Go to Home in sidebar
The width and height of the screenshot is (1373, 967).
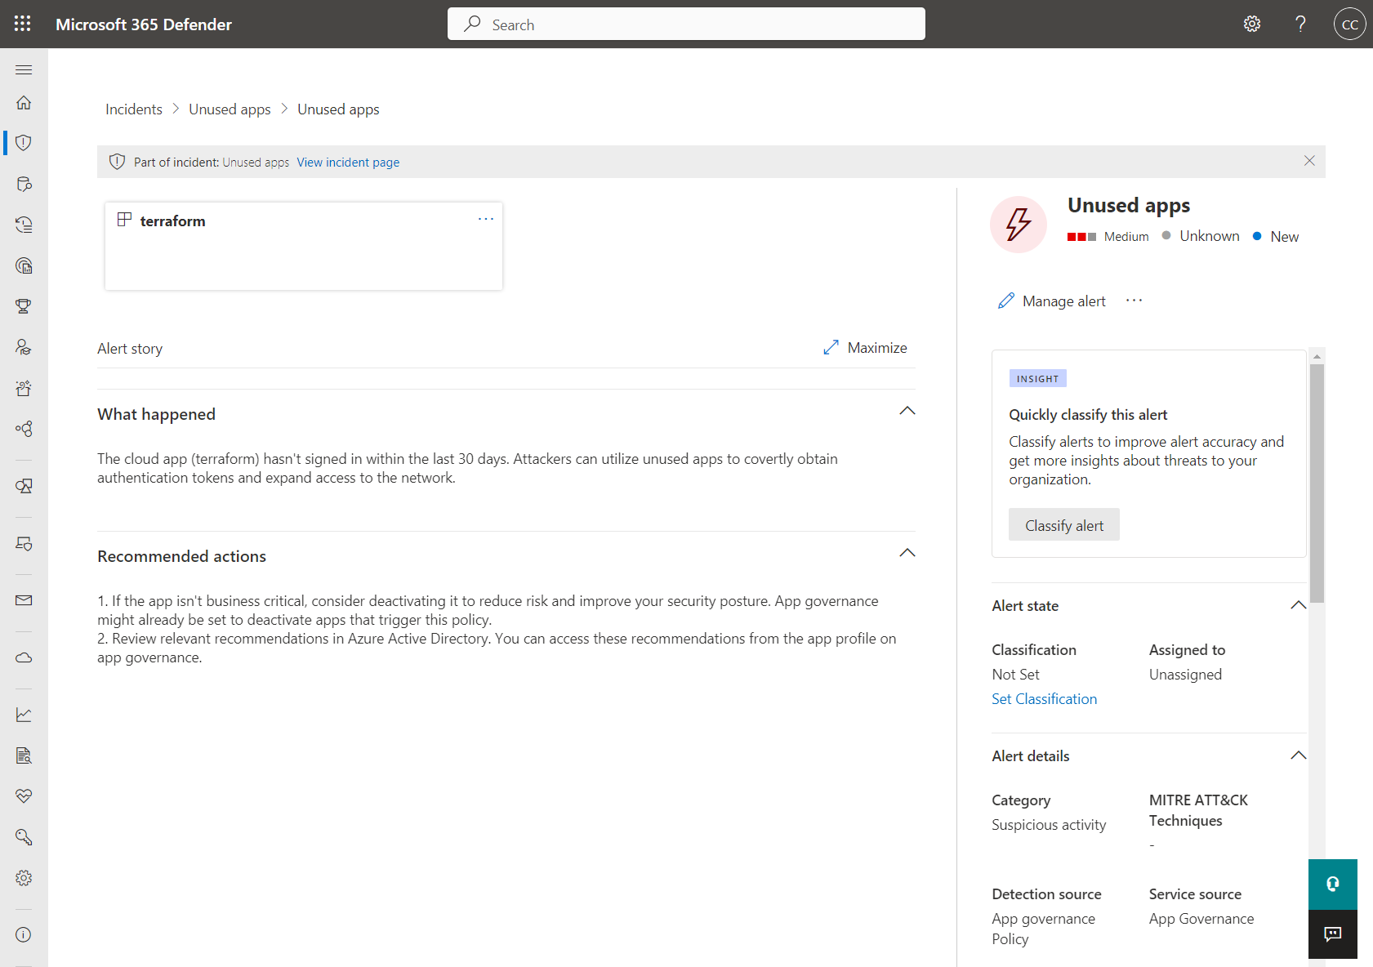24,102
